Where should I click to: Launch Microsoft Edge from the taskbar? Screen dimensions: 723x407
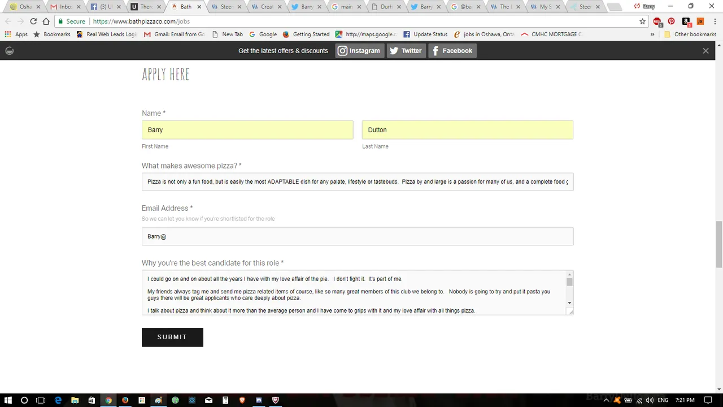(x=58, y=400)
